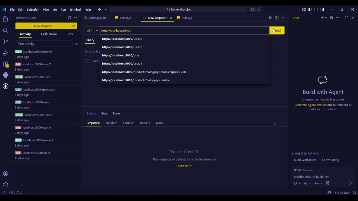Open the Extensions view
This screenshot has height=201, width=358.
[x=5, y=64]
